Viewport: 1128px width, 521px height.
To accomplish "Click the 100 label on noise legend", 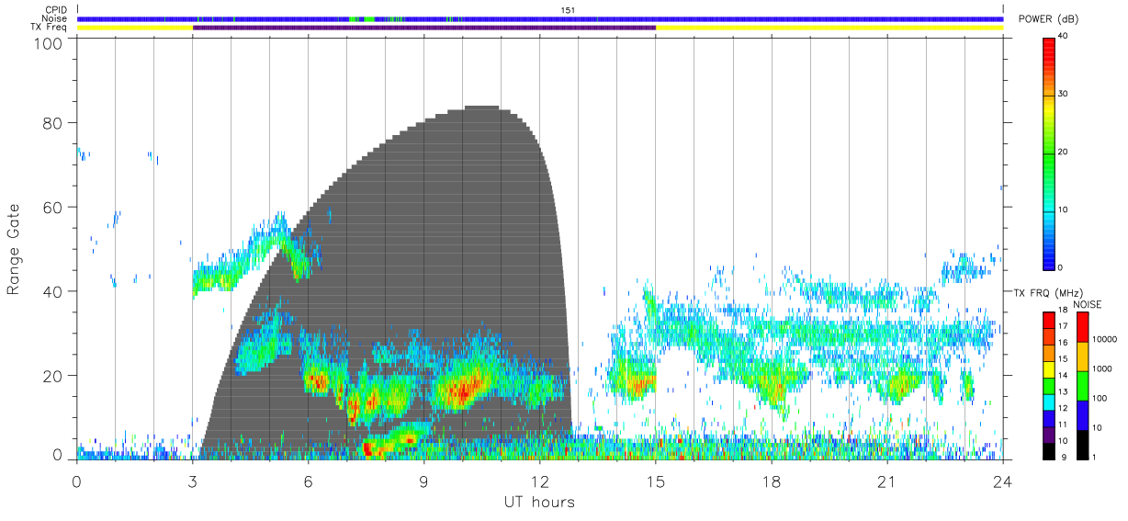I will coord(1100,398).
